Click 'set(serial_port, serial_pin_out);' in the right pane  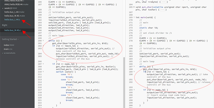tap(160, 54)
